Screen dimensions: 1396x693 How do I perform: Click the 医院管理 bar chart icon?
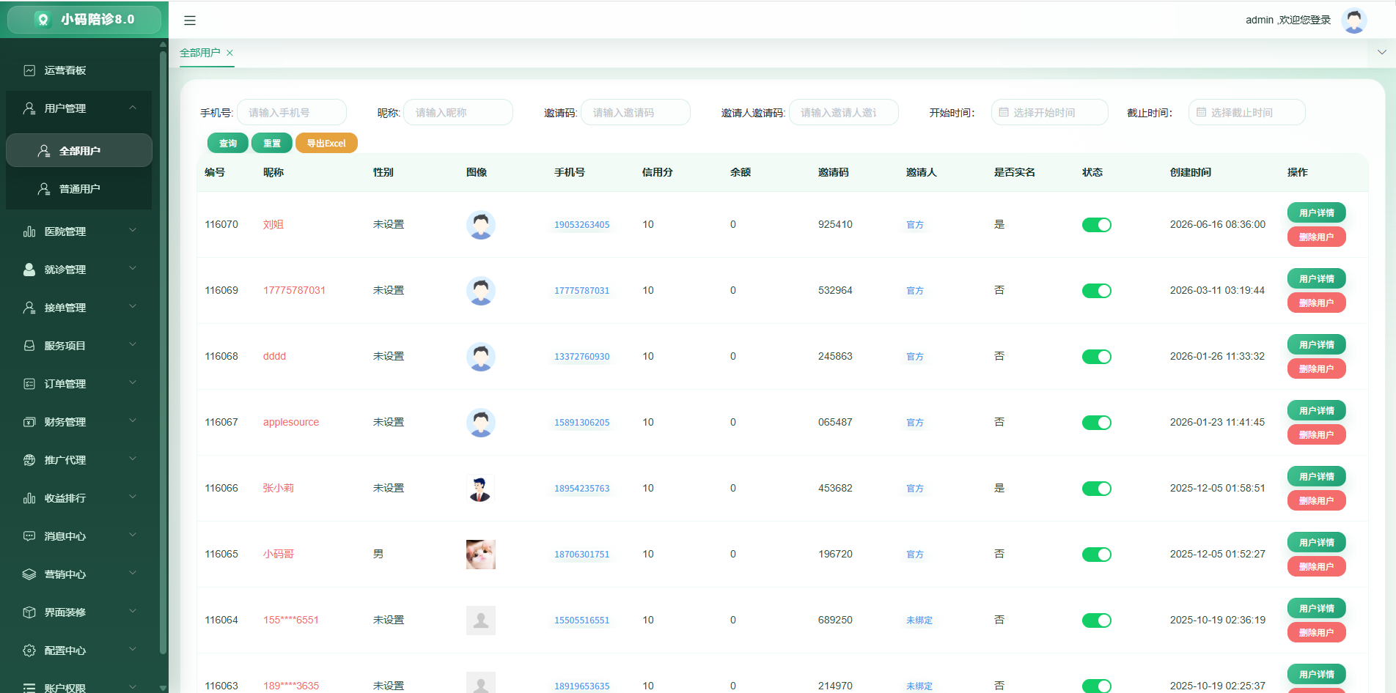[x=29, y=231]
